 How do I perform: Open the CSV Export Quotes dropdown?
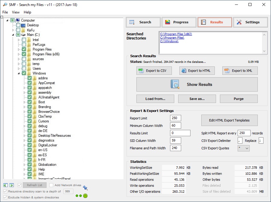click(243, 148)
